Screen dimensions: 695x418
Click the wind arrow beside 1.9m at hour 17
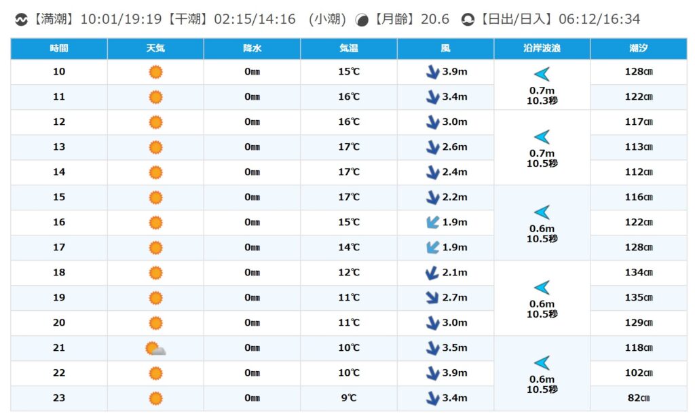432,248
